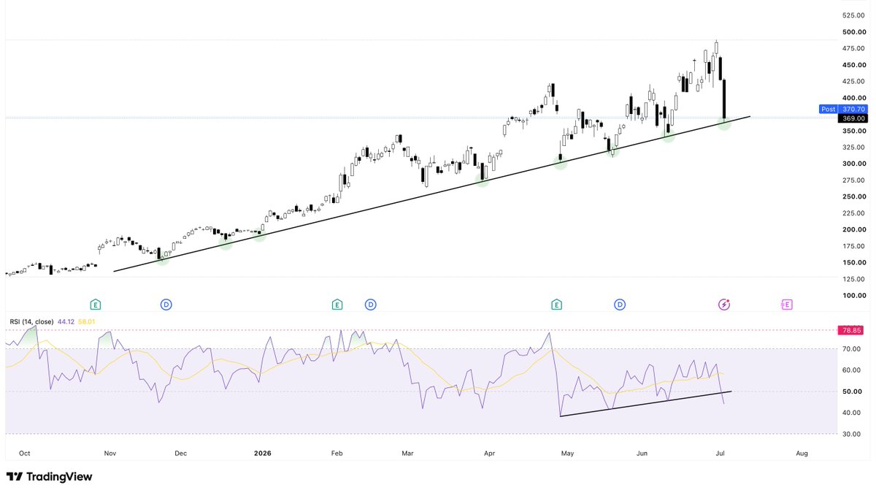The width and height of the screenshot is (876, 493).
Task: Click the purple lightning event marker near Jul
Action: (724, 304)
